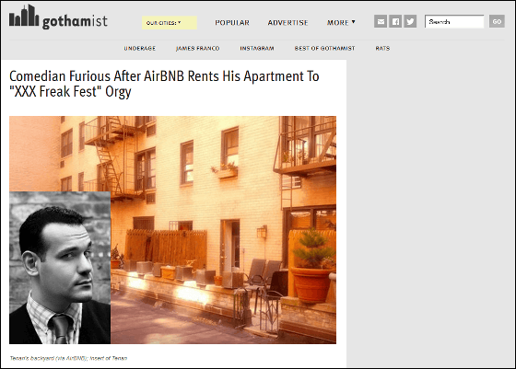Screen dimensions: 516x369
Task: Click the black-and-white portrait inset
Action: [60, 268]
